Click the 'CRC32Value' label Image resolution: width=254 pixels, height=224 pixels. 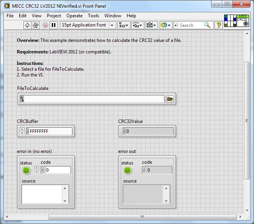130,121
